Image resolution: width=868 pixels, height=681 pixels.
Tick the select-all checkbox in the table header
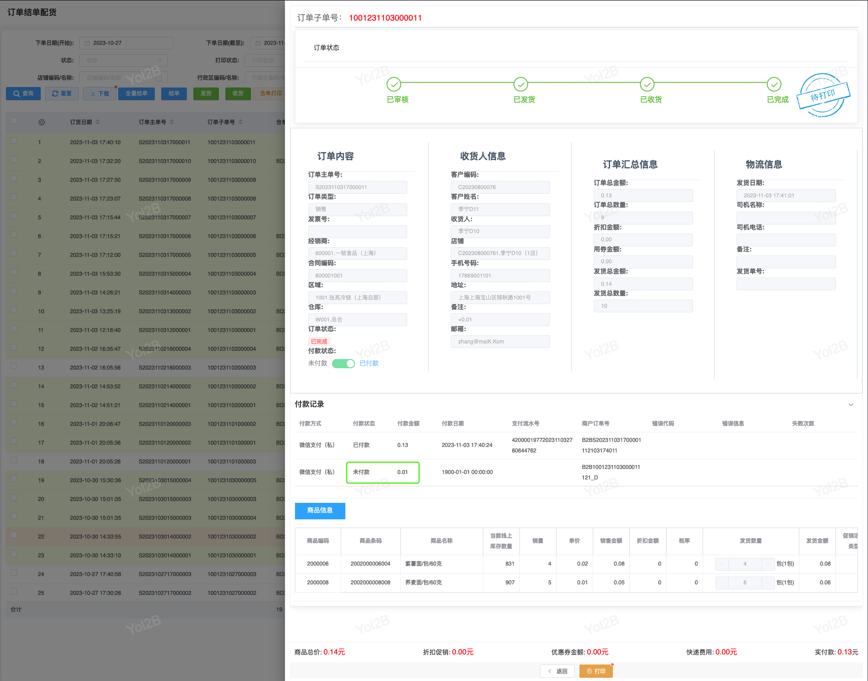pos(14,120)
